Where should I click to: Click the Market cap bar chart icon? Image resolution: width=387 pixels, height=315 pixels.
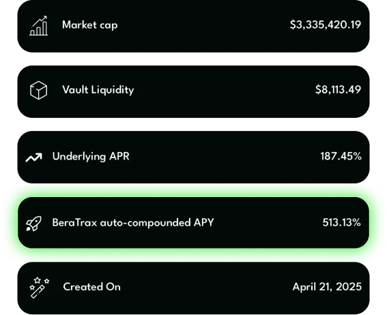point(38,26)
